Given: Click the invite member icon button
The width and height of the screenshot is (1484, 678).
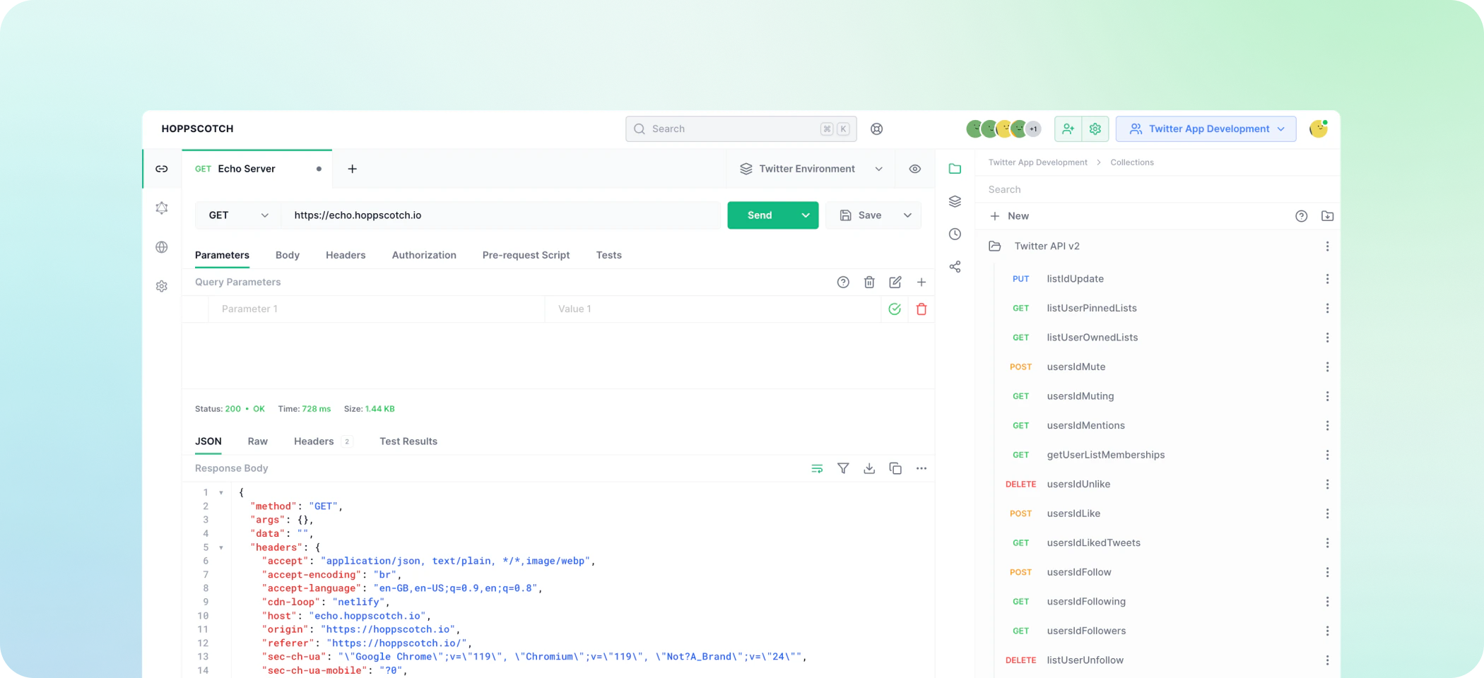Looking at the screenshot, I should click(1068, 129).
